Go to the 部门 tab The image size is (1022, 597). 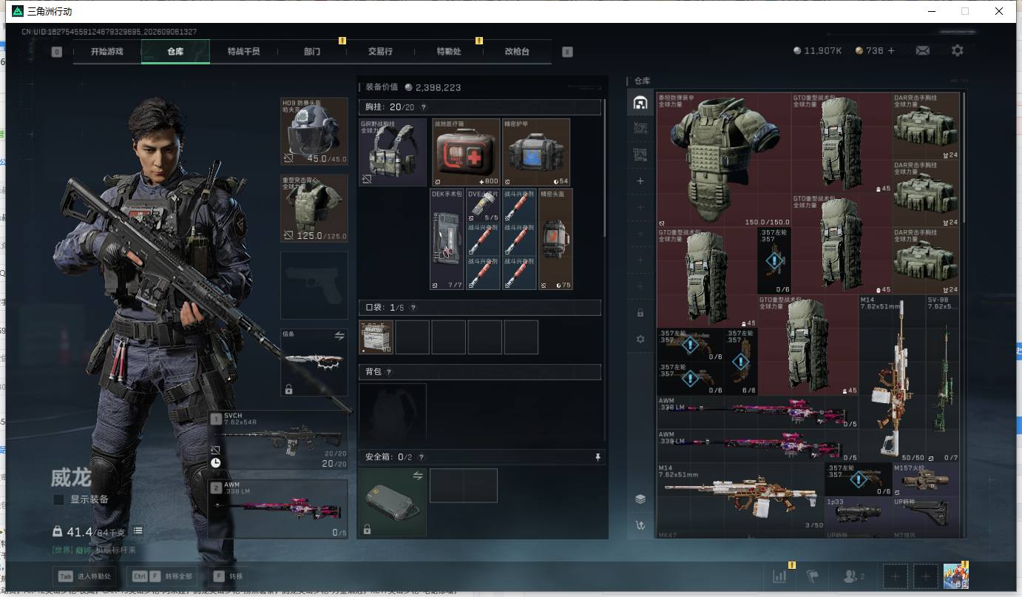coord(312,52)
